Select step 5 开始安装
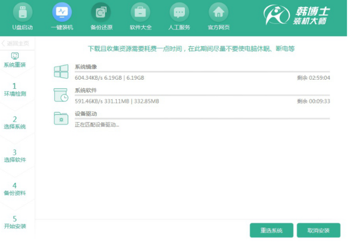This screenshot has width=348, height=245. [x=15, y=222]
